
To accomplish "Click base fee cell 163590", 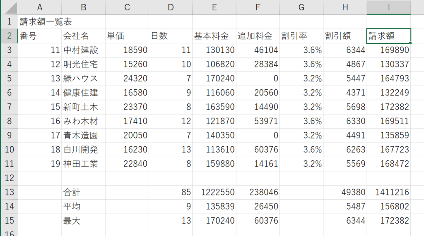I will (x=214, y=107).
